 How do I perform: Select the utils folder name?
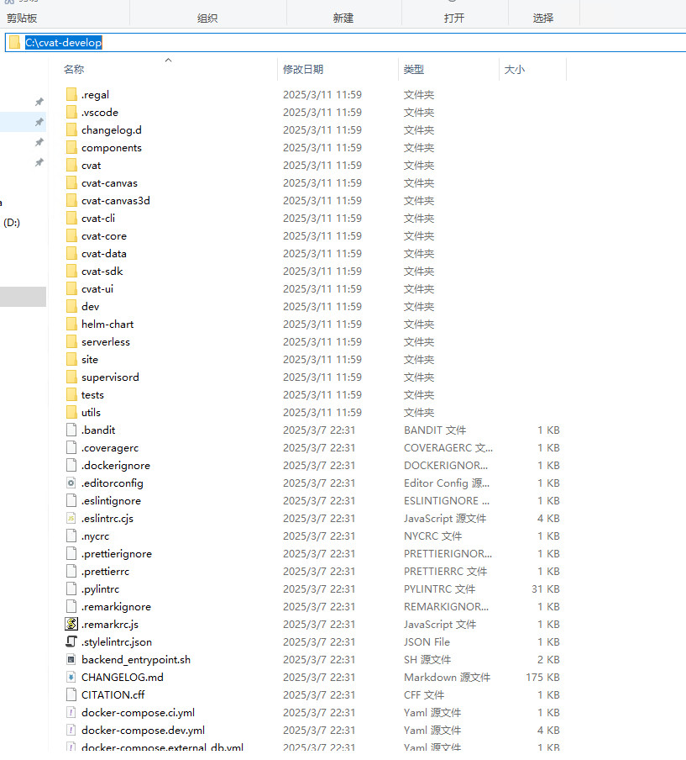(x=91, y=412)
